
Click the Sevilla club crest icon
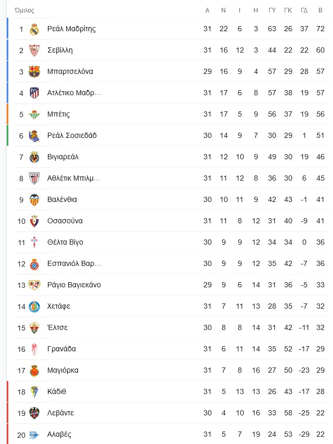[34, 50]
